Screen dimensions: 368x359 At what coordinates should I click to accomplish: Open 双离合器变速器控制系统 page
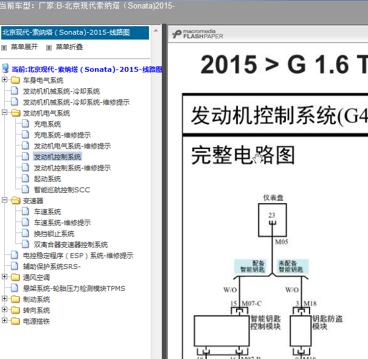click(x=71, y=245)
